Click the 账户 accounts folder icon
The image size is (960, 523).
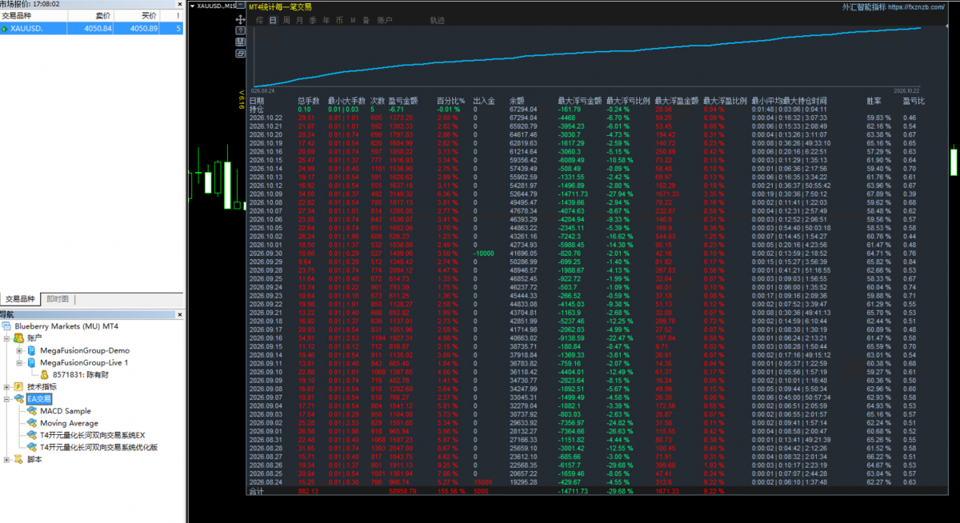tap(18, 338)
